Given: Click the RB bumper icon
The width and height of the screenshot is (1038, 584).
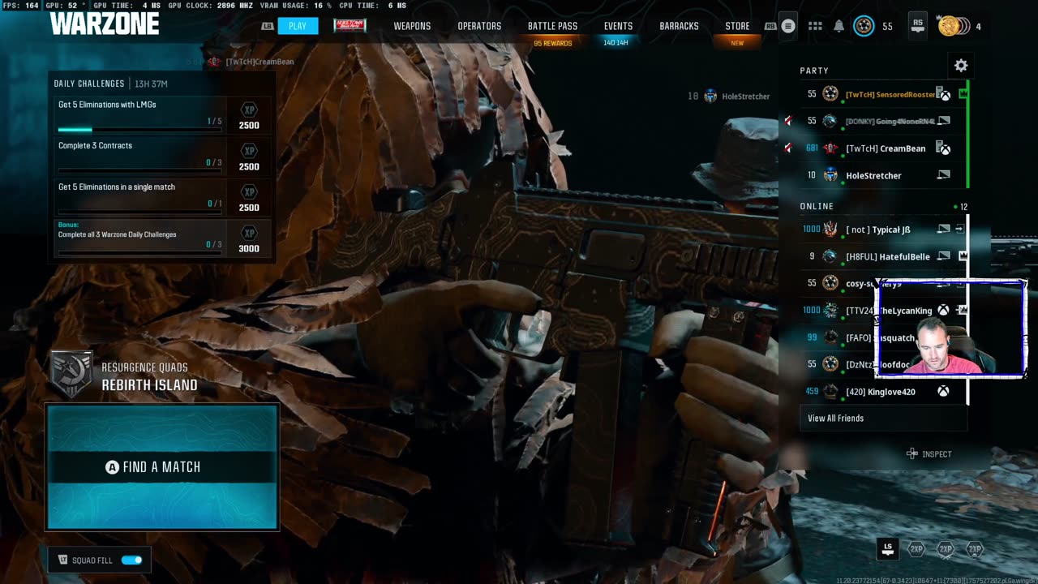Looking at the screenshot, I should coord(770,26).
